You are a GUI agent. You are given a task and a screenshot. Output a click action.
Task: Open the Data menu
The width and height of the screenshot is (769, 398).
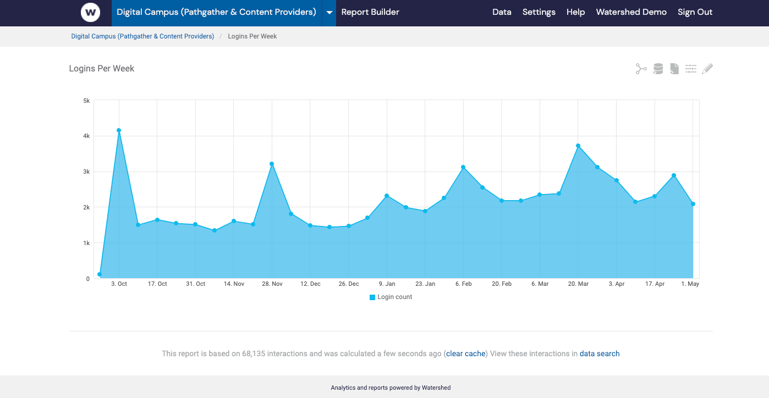coord(501,12)
